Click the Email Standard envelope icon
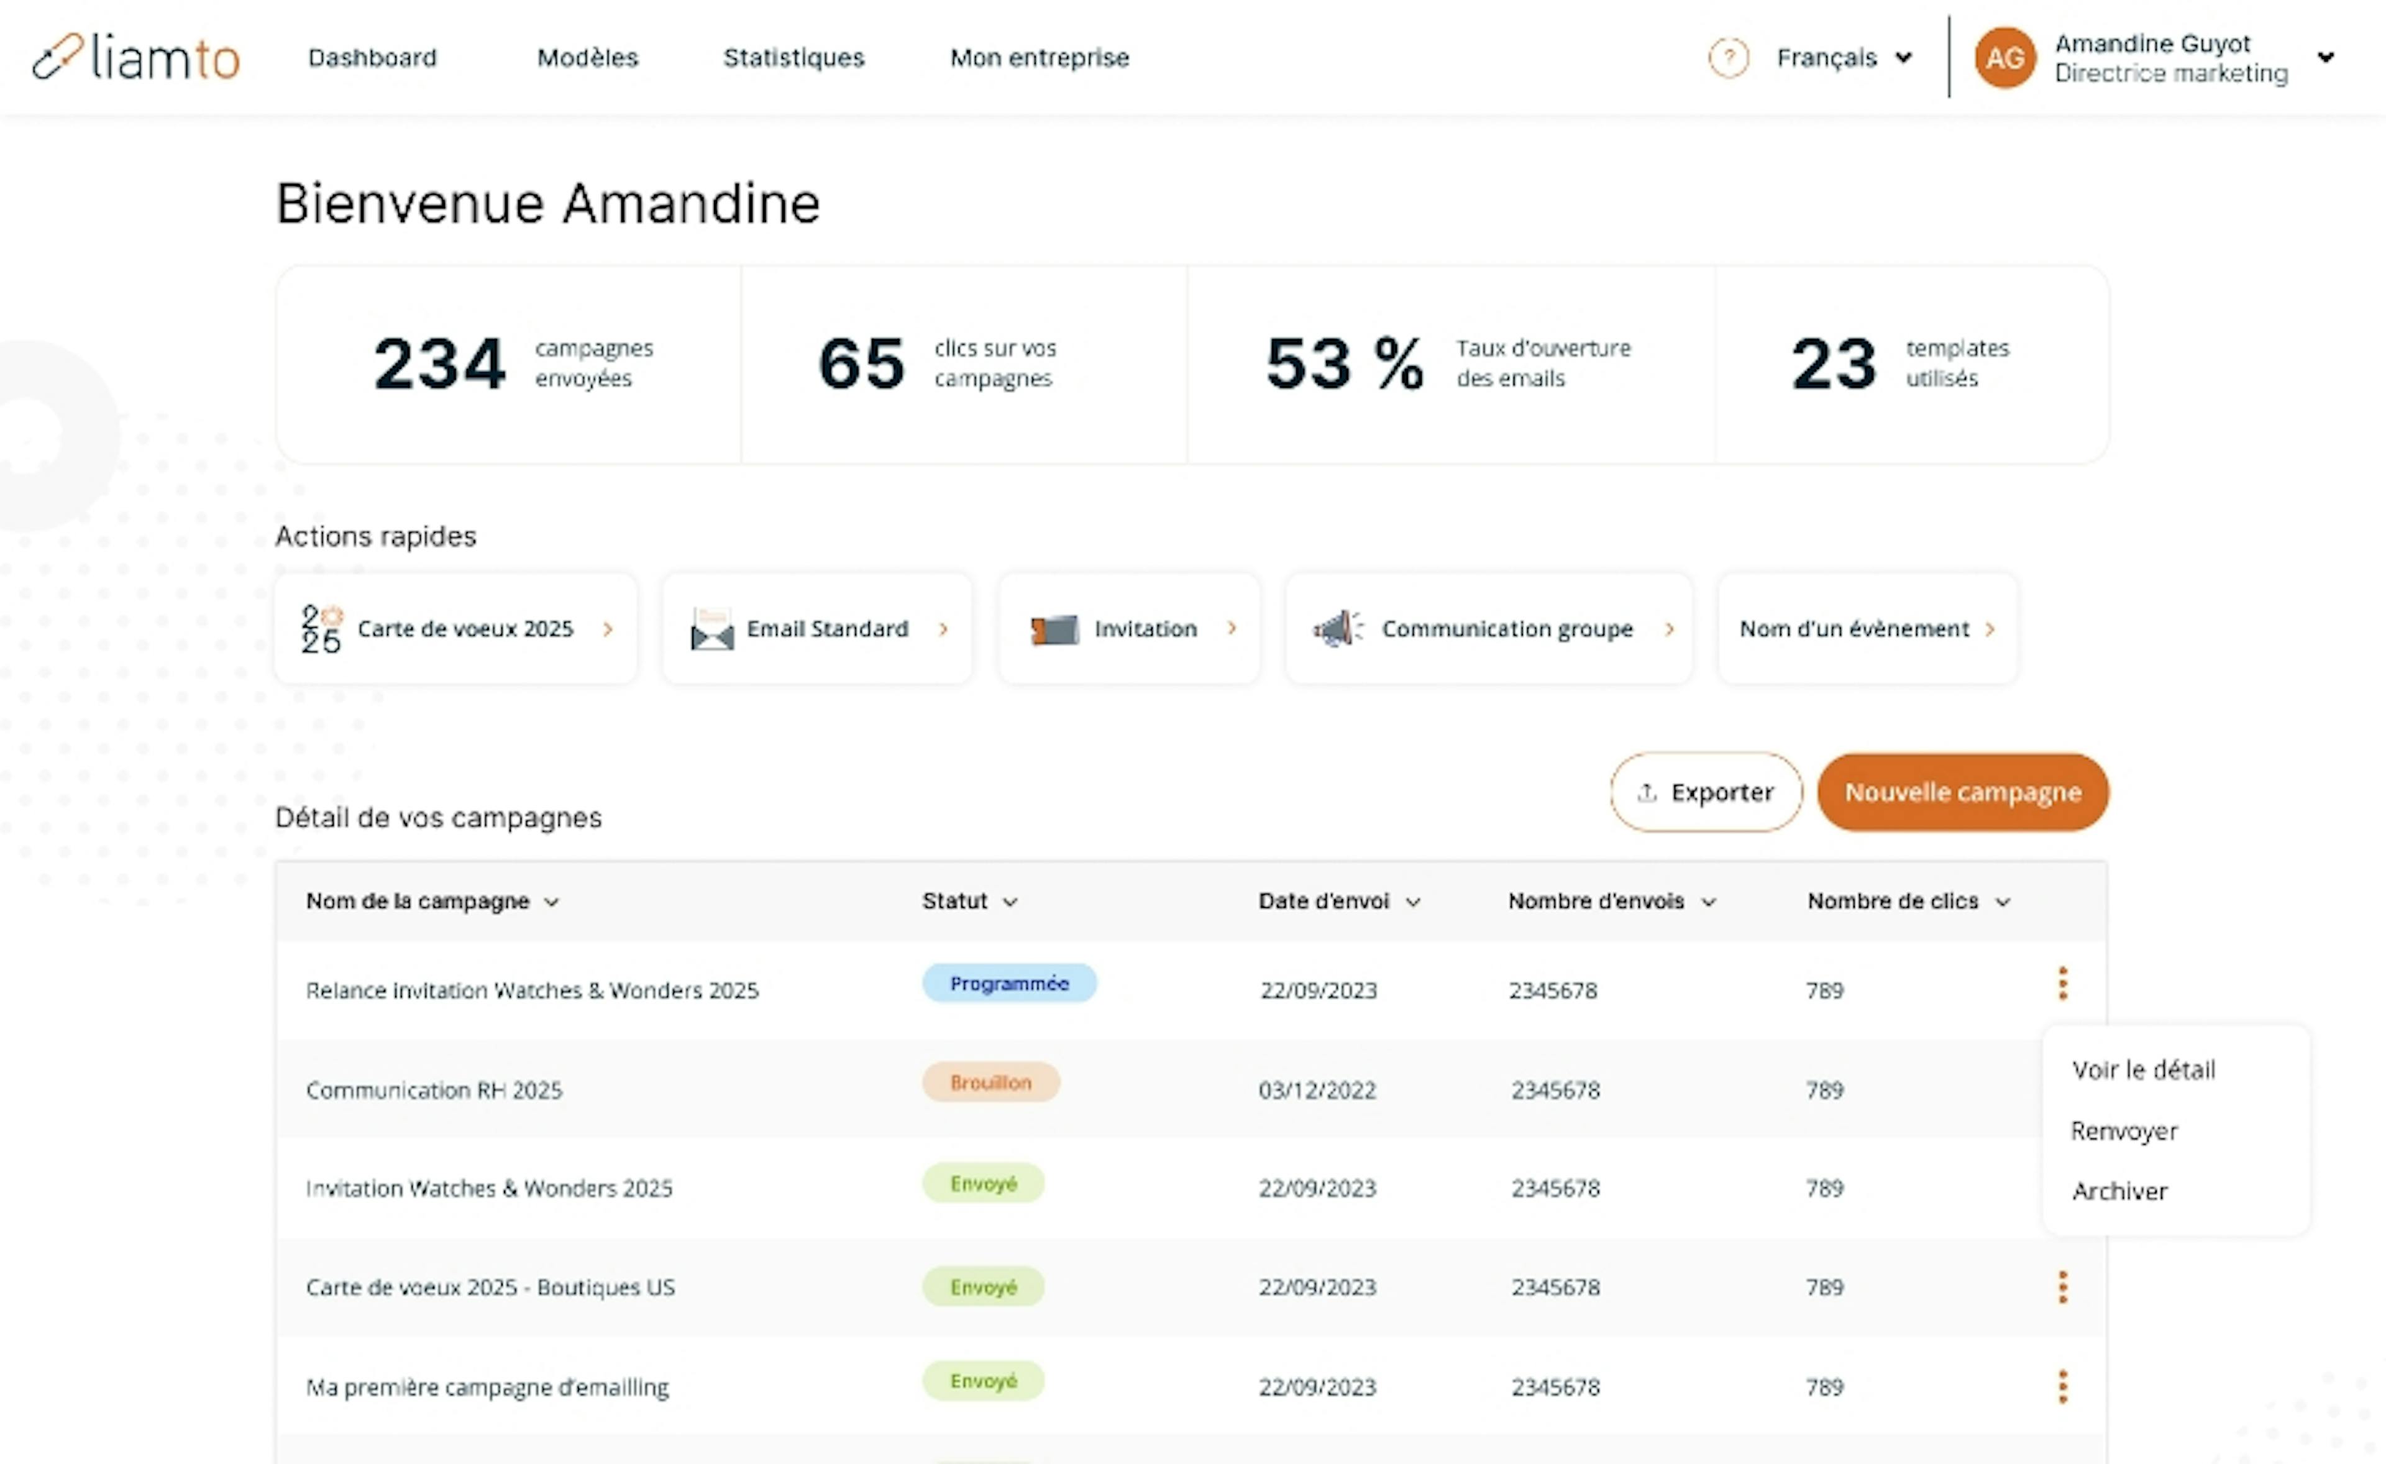2386x1464 pixels. [x=711, y=629]
